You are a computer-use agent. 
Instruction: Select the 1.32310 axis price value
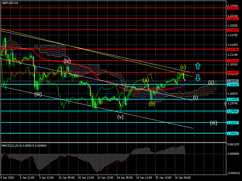233,16
